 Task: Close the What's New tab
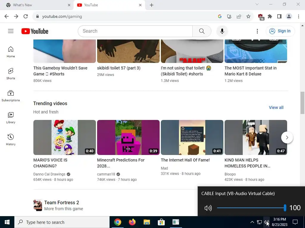click(x=69, y=5)
